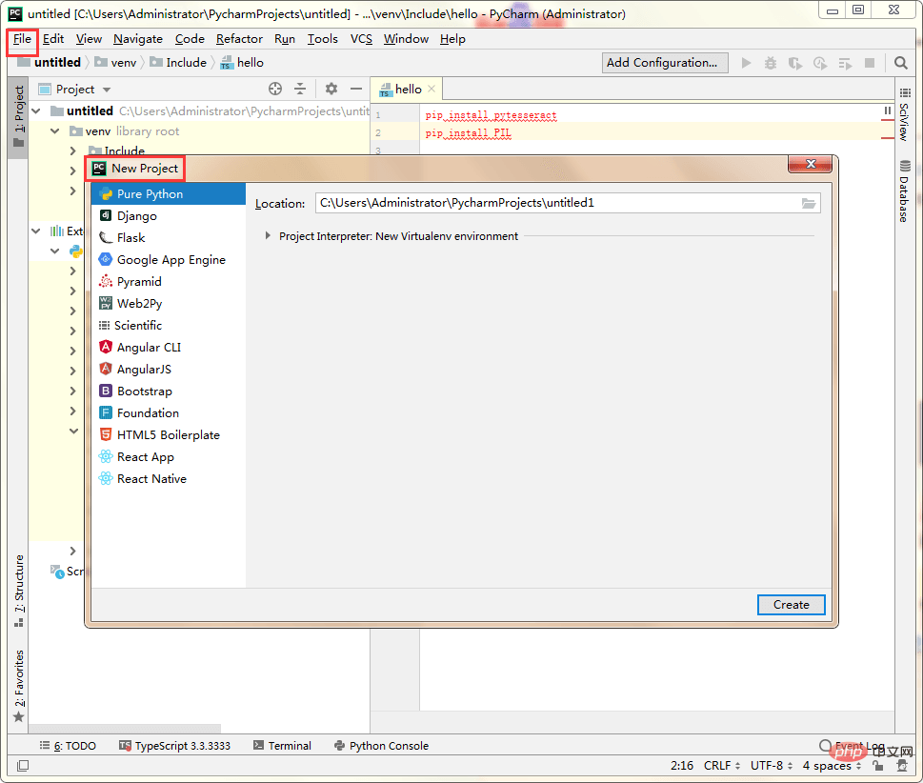Change CRLF line separator in status bar
Image resolution: width=923 pixels, height=783 pixels.
pyautogui.click(x=722, y=765)
